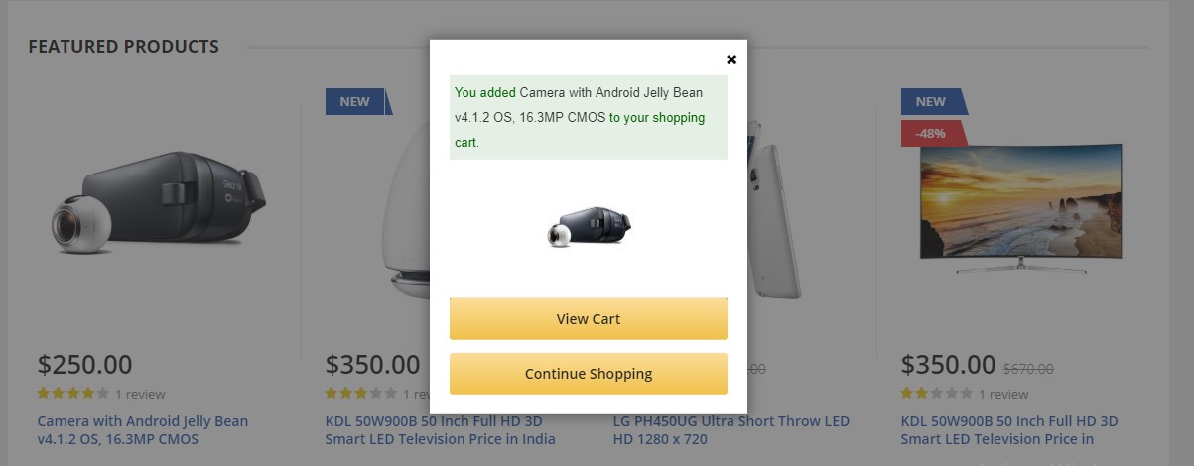
Task: Click the two-star rating under $350.00 $670.00
Action: click(x=937, y=394)
